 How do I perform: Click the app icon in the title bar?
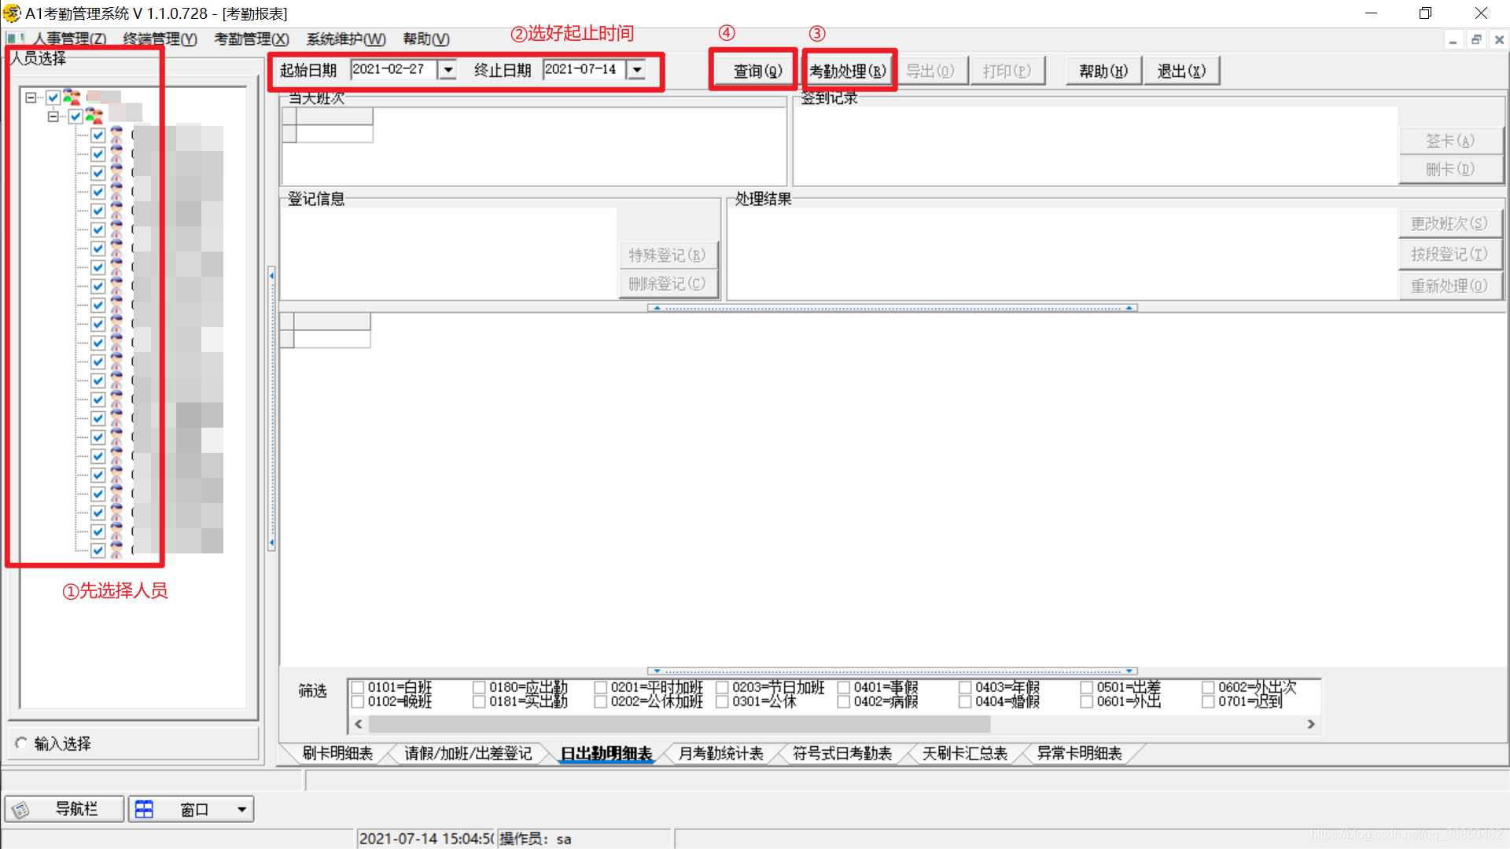pyautogui.click(x=11, y=13)
